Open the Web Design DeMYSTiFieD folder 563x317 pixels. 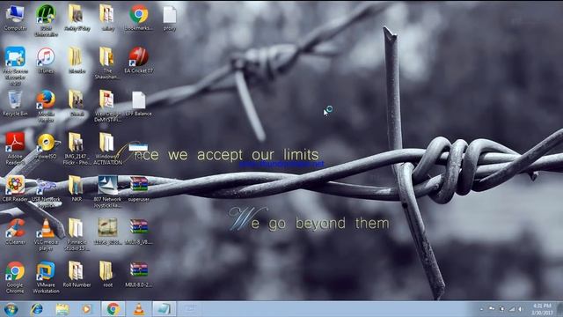107,107
